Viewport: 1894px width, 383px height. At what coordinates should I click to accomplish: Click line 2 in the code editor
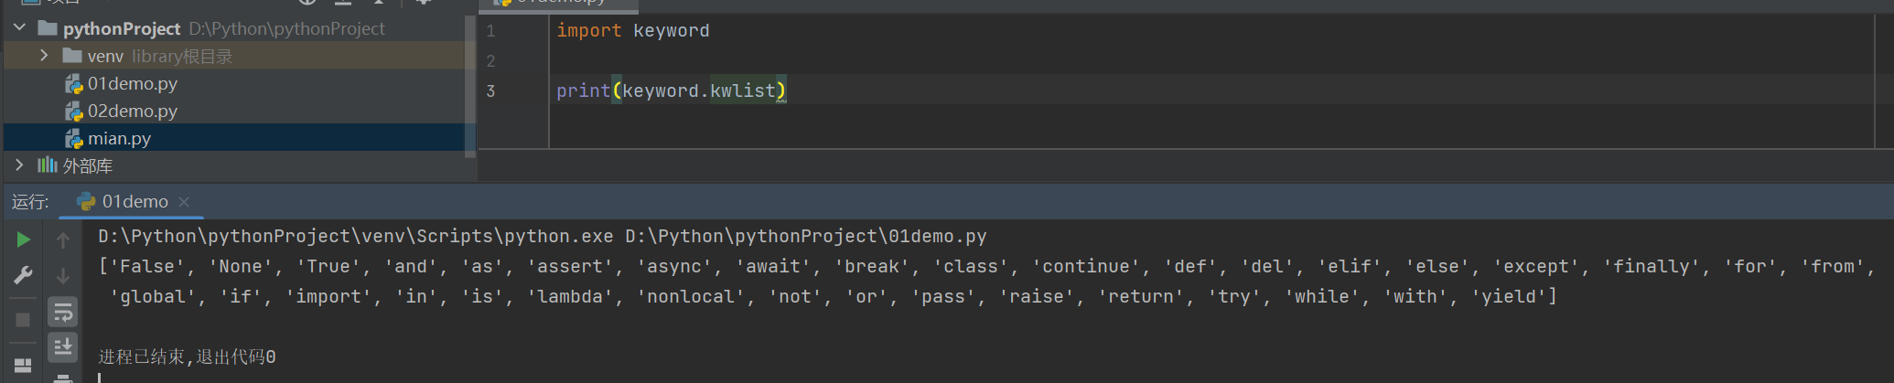coord(823,61)
